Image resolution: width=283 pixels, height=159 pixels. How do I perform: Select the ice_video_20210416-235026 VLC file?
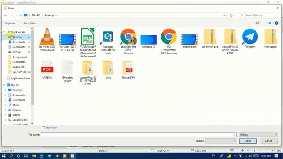47,39
